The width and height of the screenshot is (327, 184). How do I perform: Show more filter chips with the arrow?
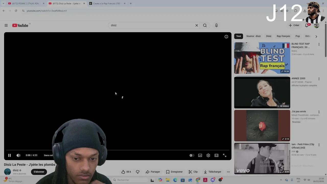click(316, 37)
